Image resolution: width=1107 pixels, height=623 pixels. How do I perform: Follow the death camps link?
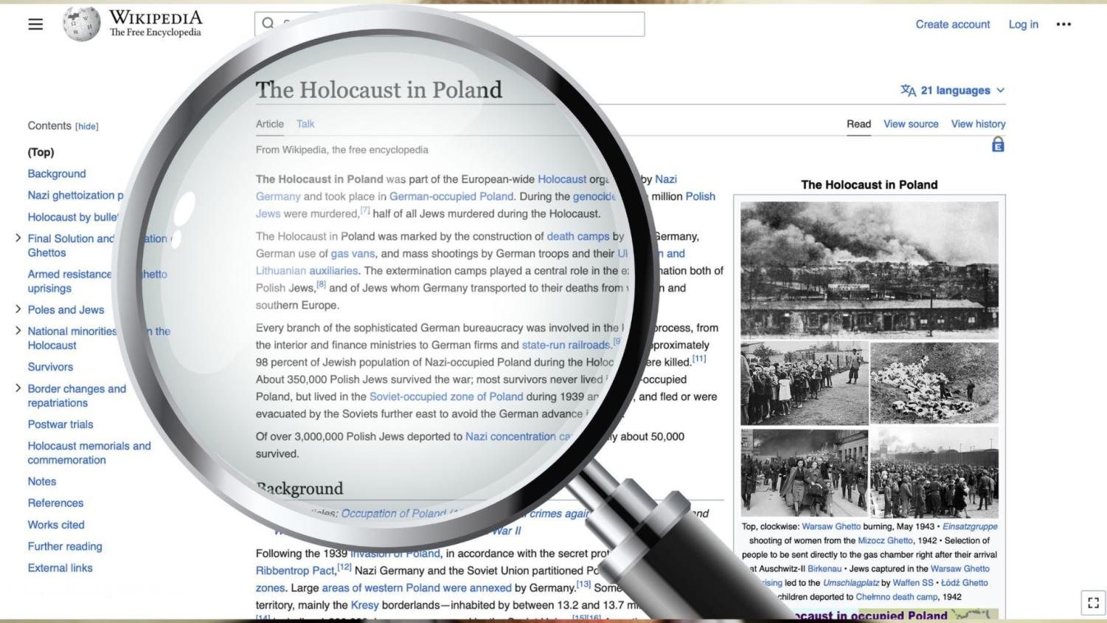point(578,236)
